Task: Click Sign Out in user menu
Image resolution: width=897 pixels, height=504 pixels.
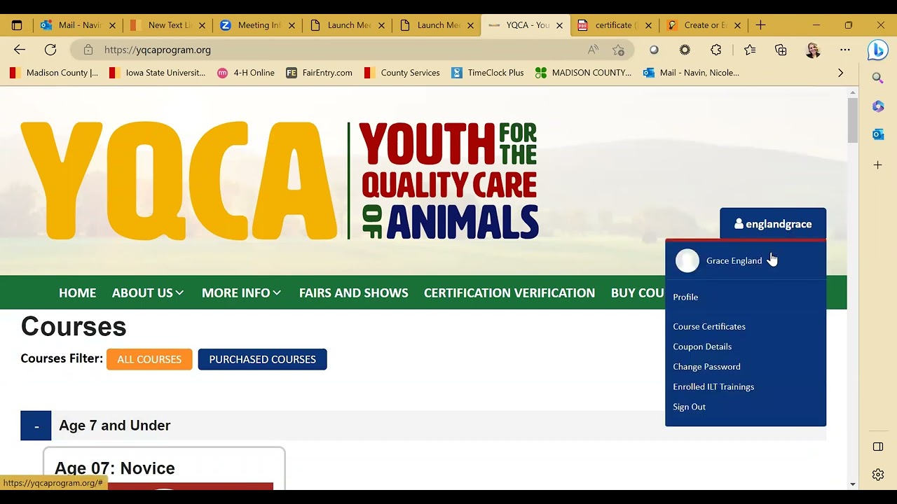Action: pyautogui.click(x=690, y=407)
